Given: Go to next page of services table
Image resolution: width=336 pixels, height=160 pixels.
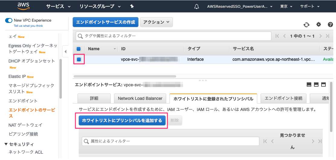Looking at the screenshot, I should (321, 36).
